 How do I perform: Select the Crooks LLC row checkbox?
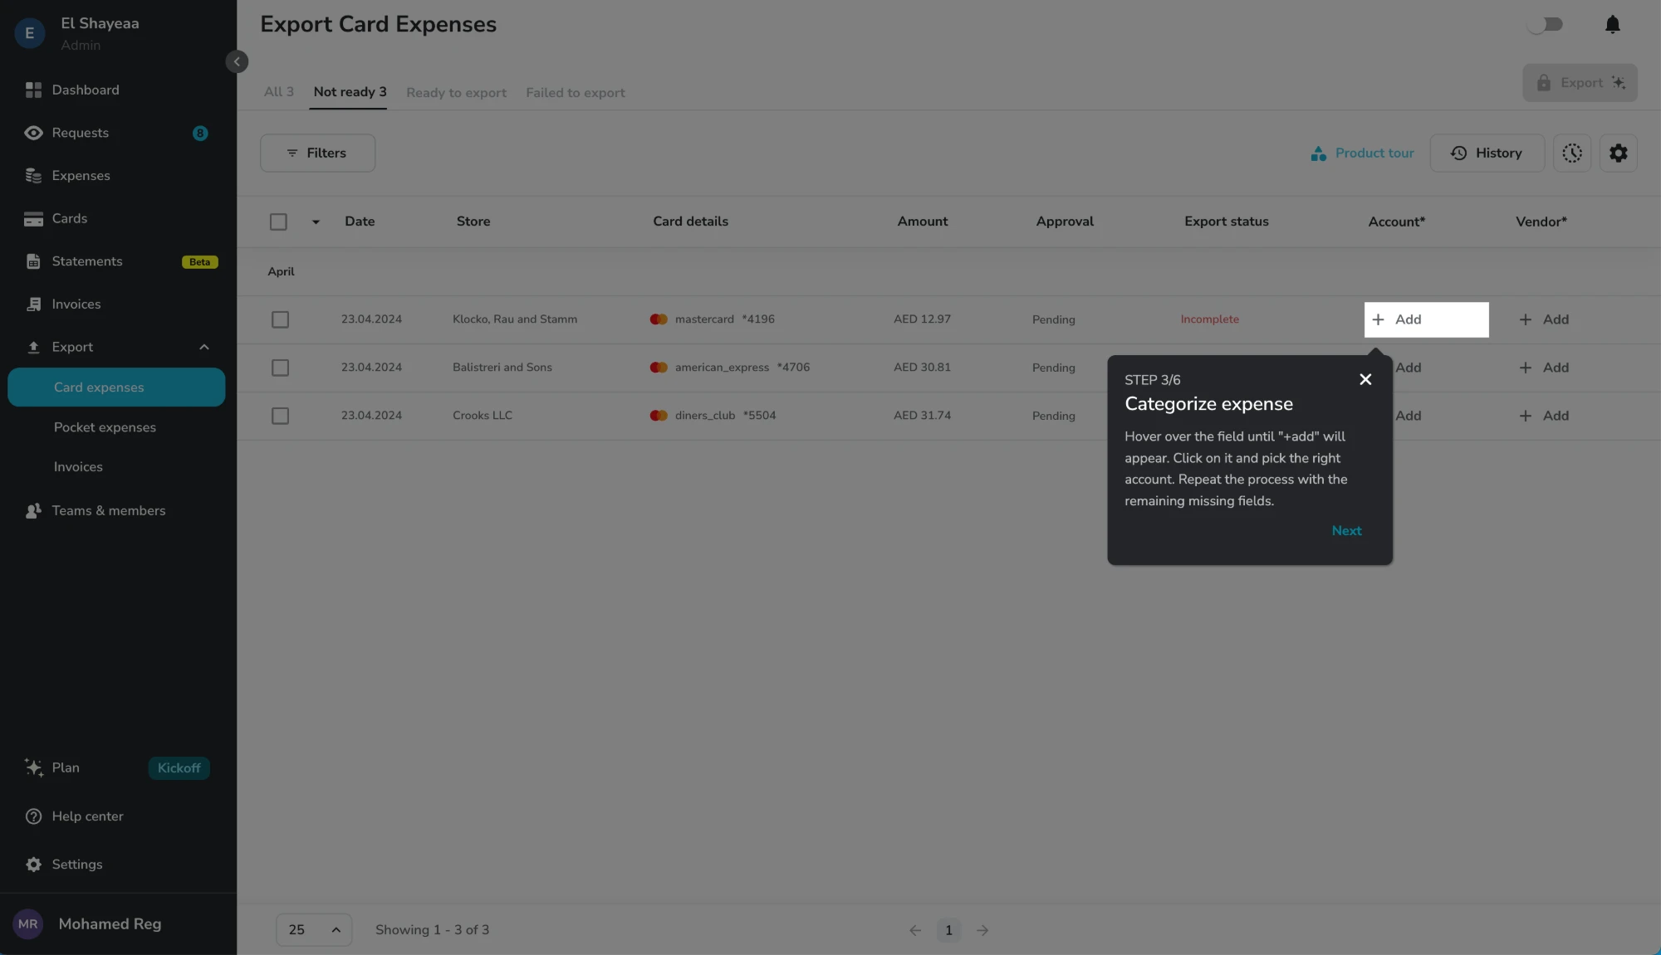point(280,416)
